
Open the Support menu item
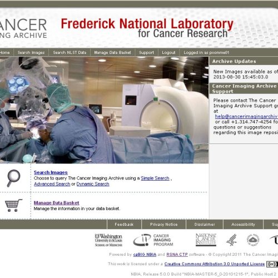pyautogui.click(x=146, y=53)
